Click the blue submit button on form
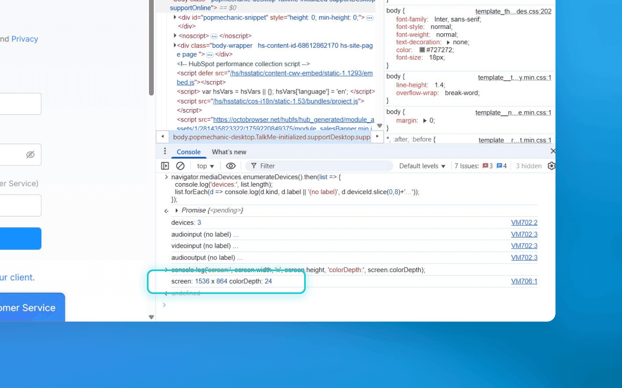622x388 pixels. pyautogui.click(x=21, y=238)
